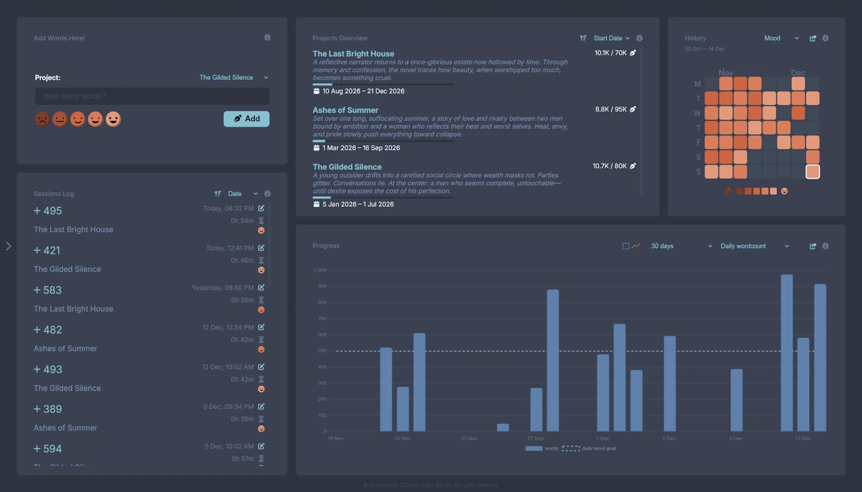Image resolution: width=862 pixels, height=492 pixels.
Task: Open the info tooltip in Projects Overview
Action: (639, 38)
